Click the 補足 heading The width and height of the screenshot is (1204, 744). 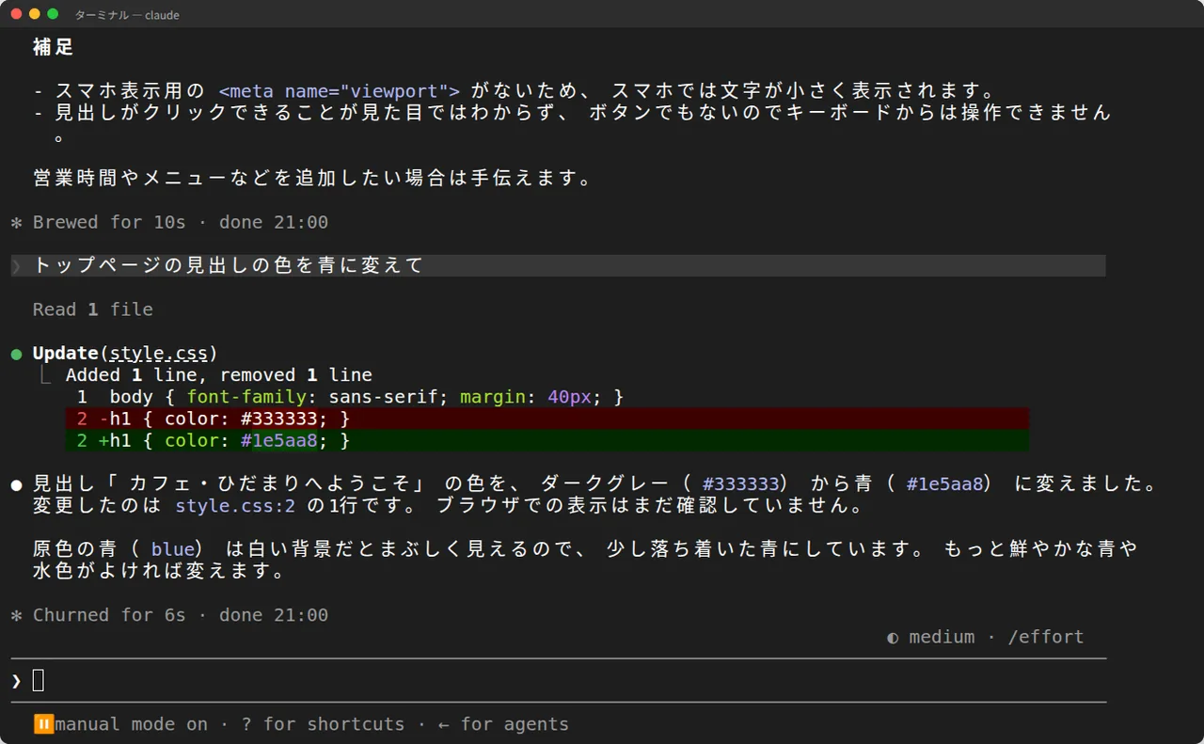[x=54, y=47]
